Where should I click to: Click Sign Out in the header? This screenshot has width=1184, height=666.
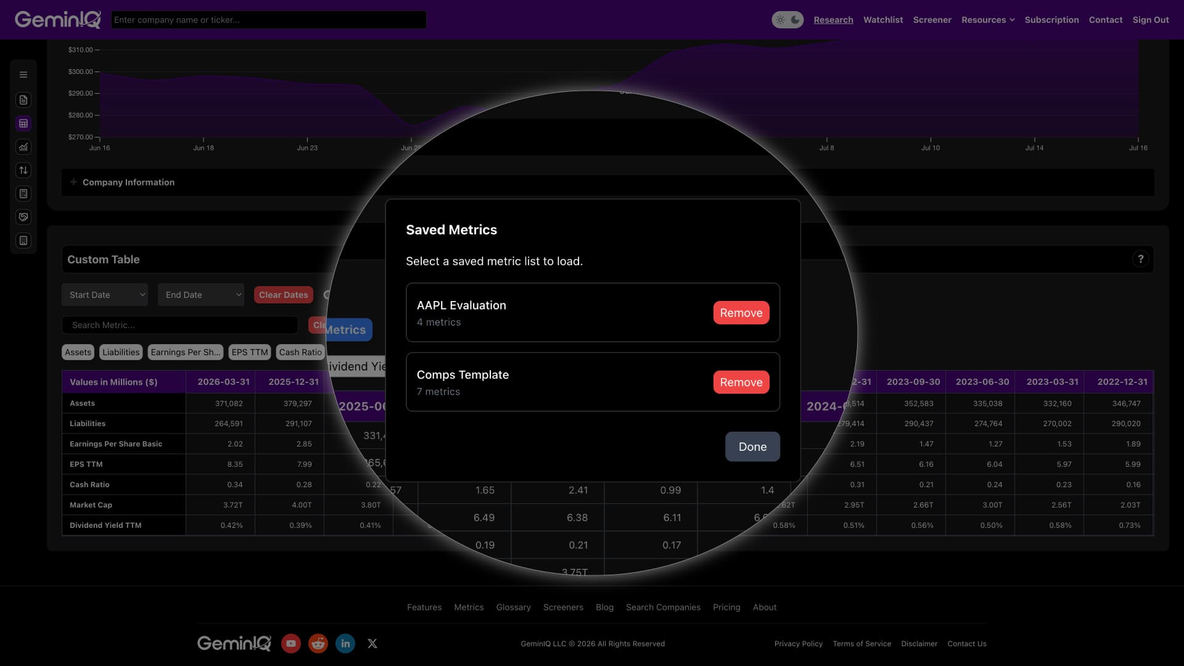tap(1150, 20)
